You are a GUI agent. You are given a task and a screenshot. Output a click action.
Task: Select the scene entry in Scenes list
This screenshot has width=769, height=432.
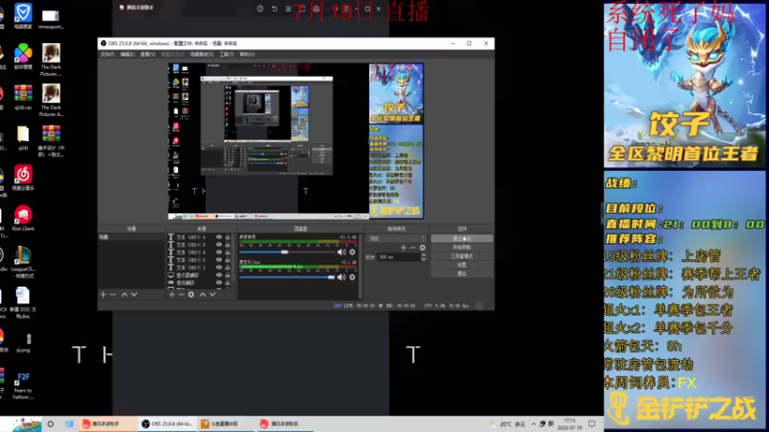click(131, 237)
